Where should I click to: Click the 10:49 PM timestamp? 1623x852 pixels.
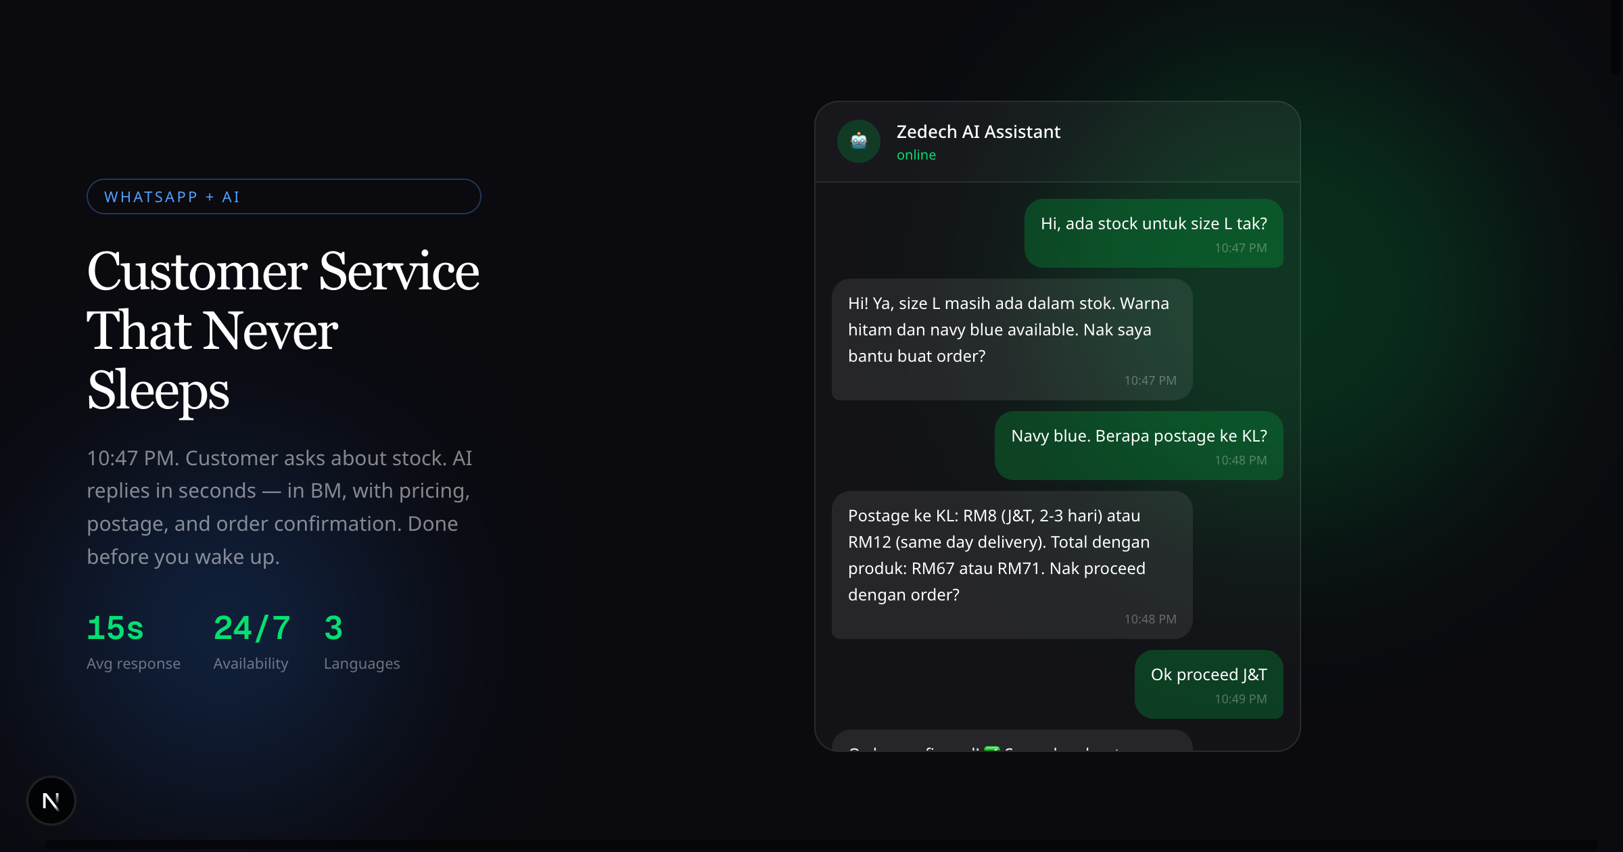tap(1241, 699)
